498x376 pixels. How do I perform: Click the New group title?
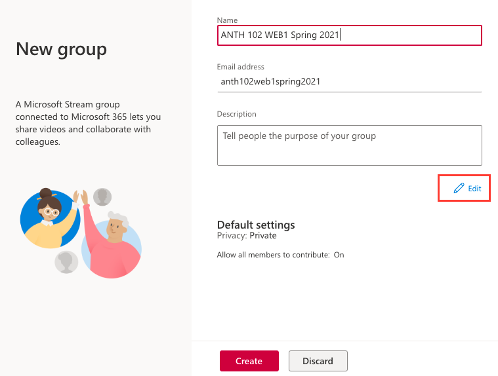(61, 50)
